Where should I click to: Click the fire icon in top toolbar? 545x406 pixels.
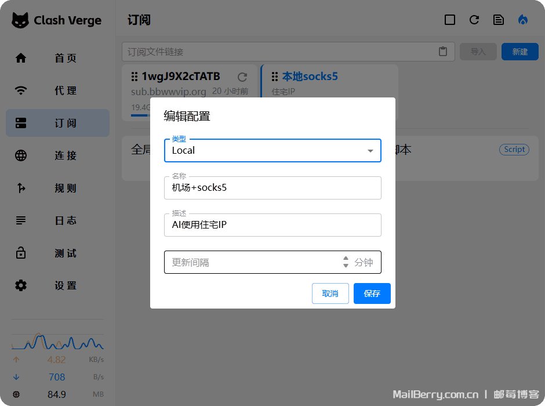(523, 20)
